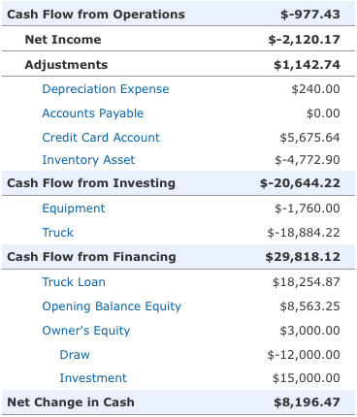Click the Adjustments row label

click(x=66, y=65)
